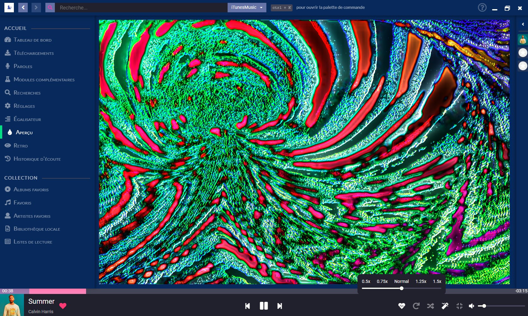
Task: Click the elapsed time 00:38
Action: [8, 291]
